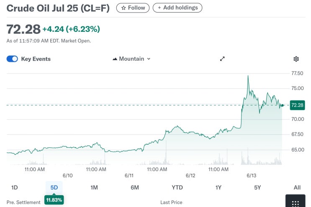
Task: Show the 5Y range
Action: tap(257, 187)
